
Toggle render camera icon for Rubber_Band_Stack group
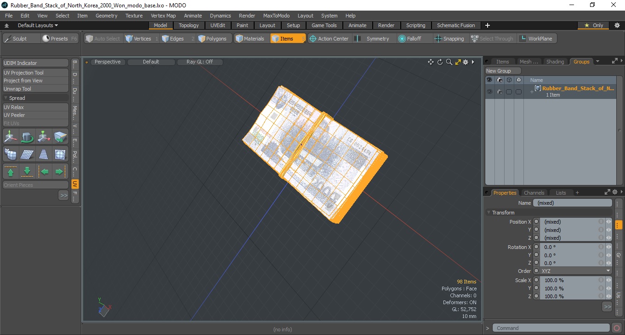click(499, 92)
